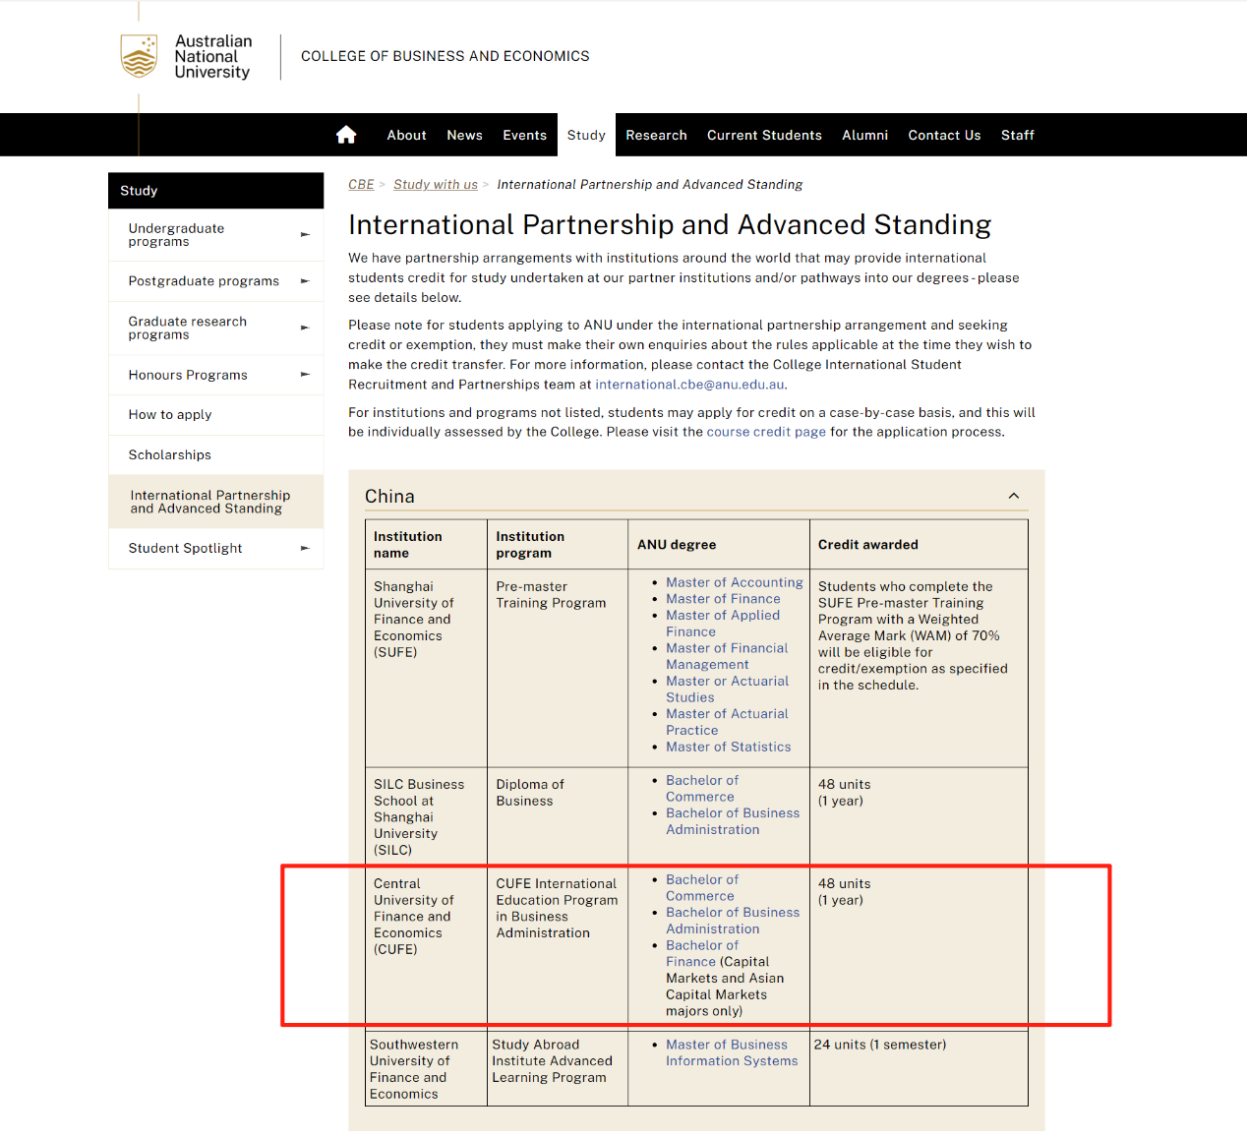Click the 'Institution name' column header
This screenshot has height=1138, width=1247.
[426, 545]
